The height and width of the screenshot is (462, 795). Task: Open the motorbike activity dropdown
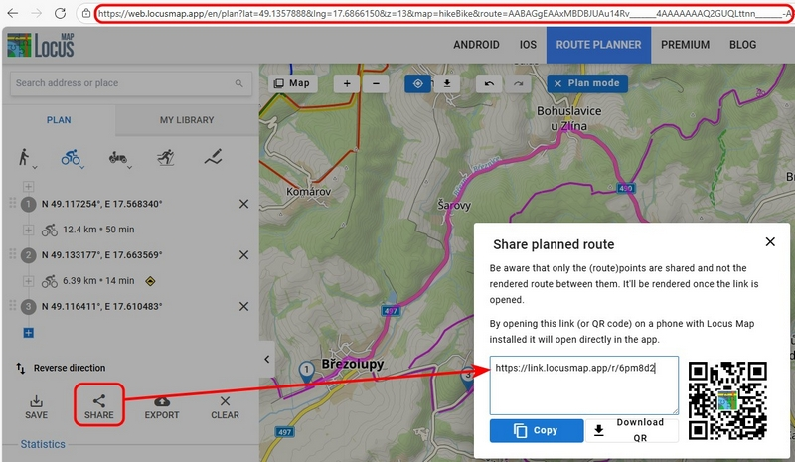(118, 157)
